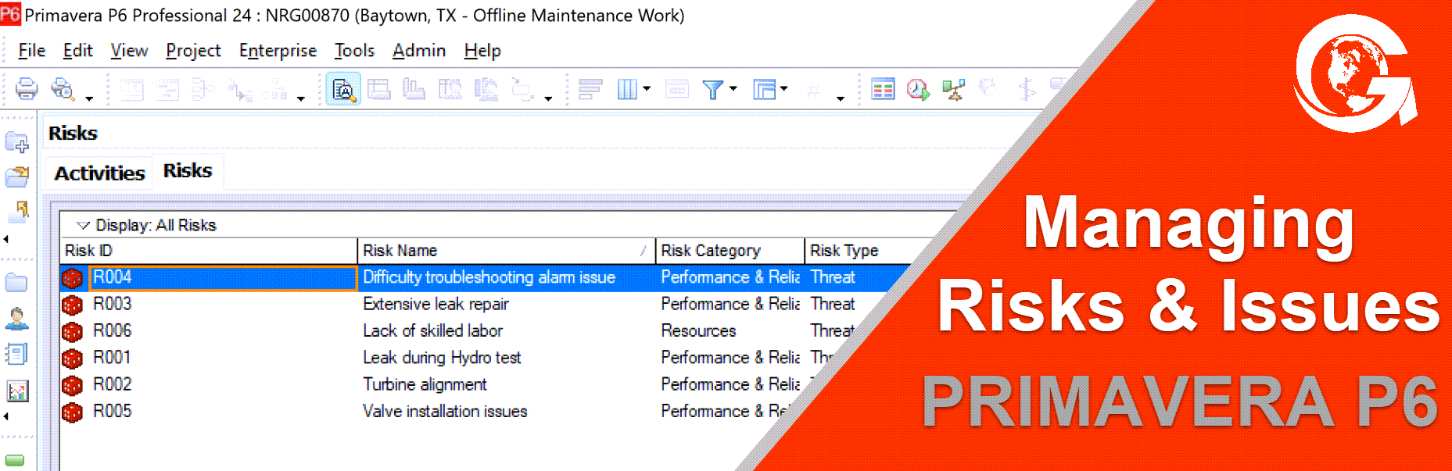Click 'Valve installation issues' risk name

tap(445, 412)
